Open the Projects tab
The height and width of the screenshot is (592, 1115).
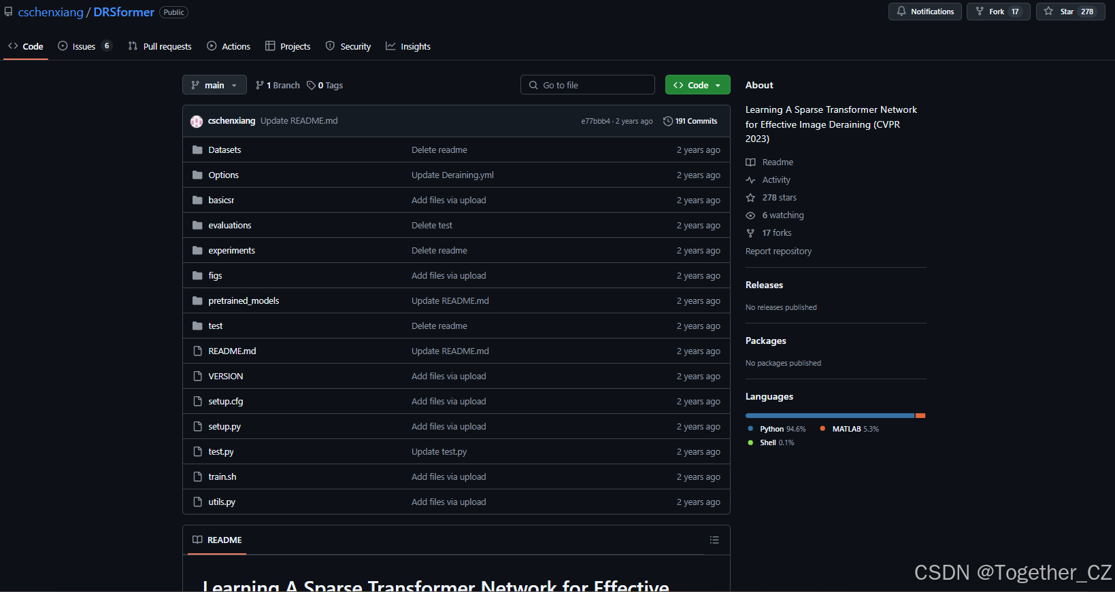288,46
